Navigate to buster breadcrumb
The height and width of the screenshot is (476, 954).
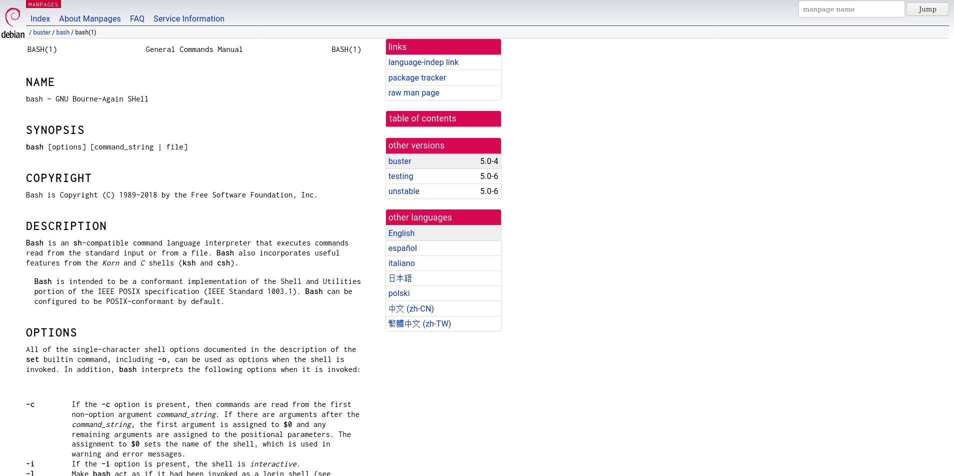point(42,32)
